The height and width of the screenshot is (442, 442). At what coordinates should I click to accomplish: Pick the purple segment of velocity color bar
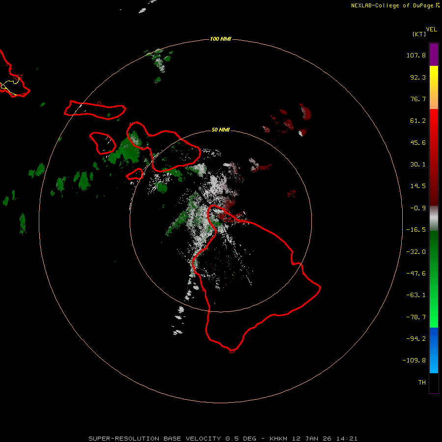pyautogui.click(x=434, y=55)
